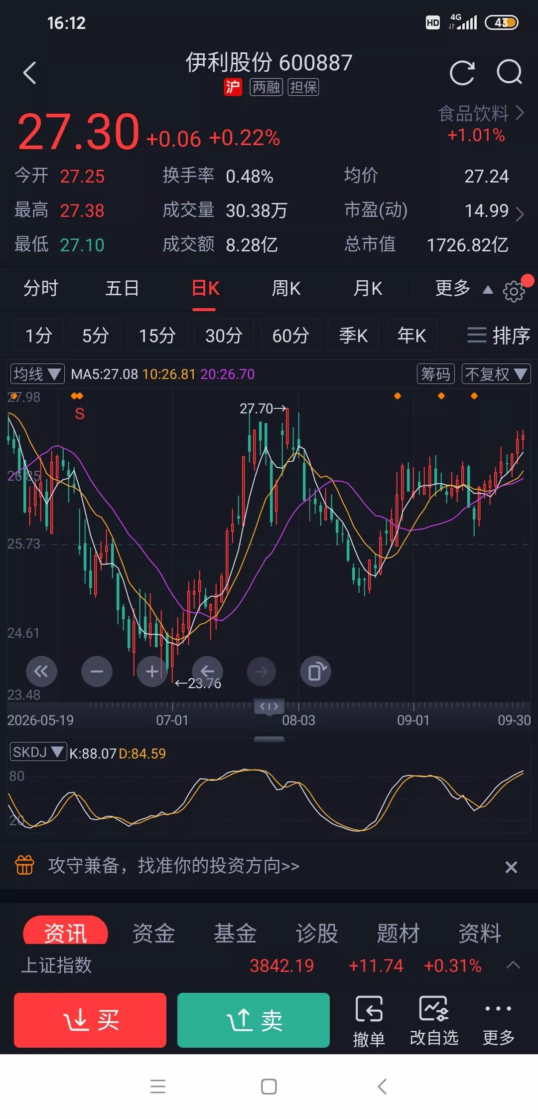Image resolution: width=538 pixels, height=1119 pixels.
Task: Open the 更多 periods tab
Action: (x=452, y=288)
